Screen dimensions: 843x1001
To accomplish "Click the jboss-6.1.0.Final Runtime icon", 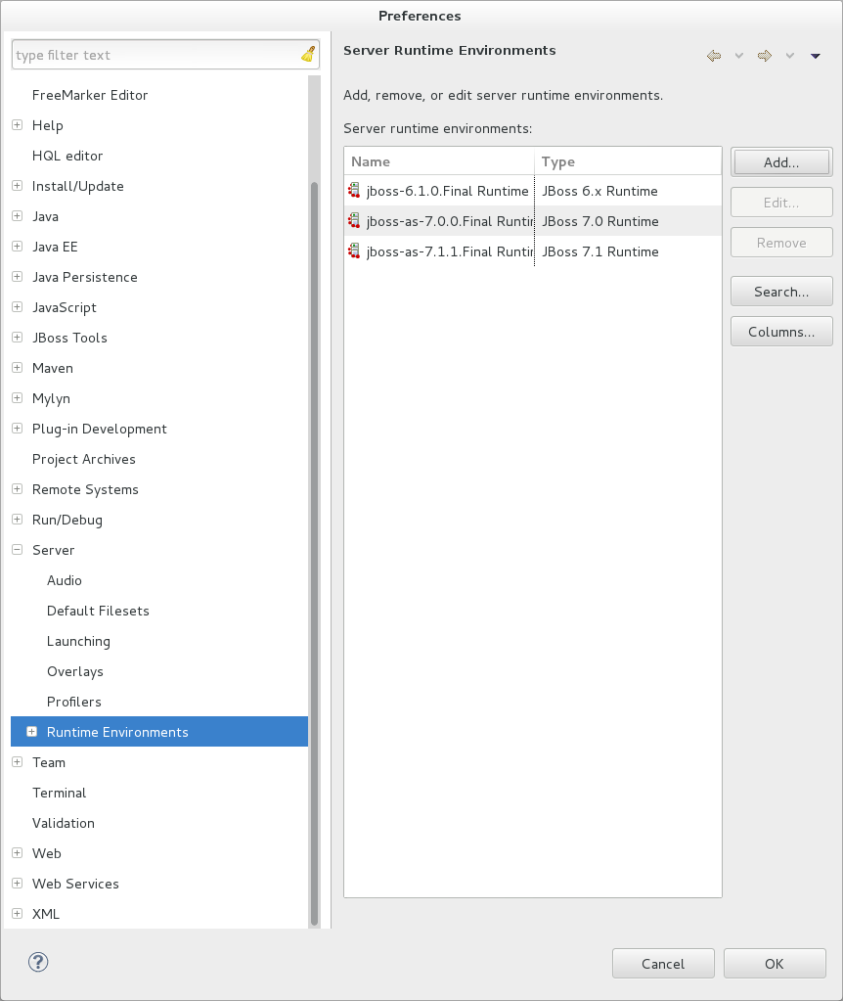I will (353, 191).
